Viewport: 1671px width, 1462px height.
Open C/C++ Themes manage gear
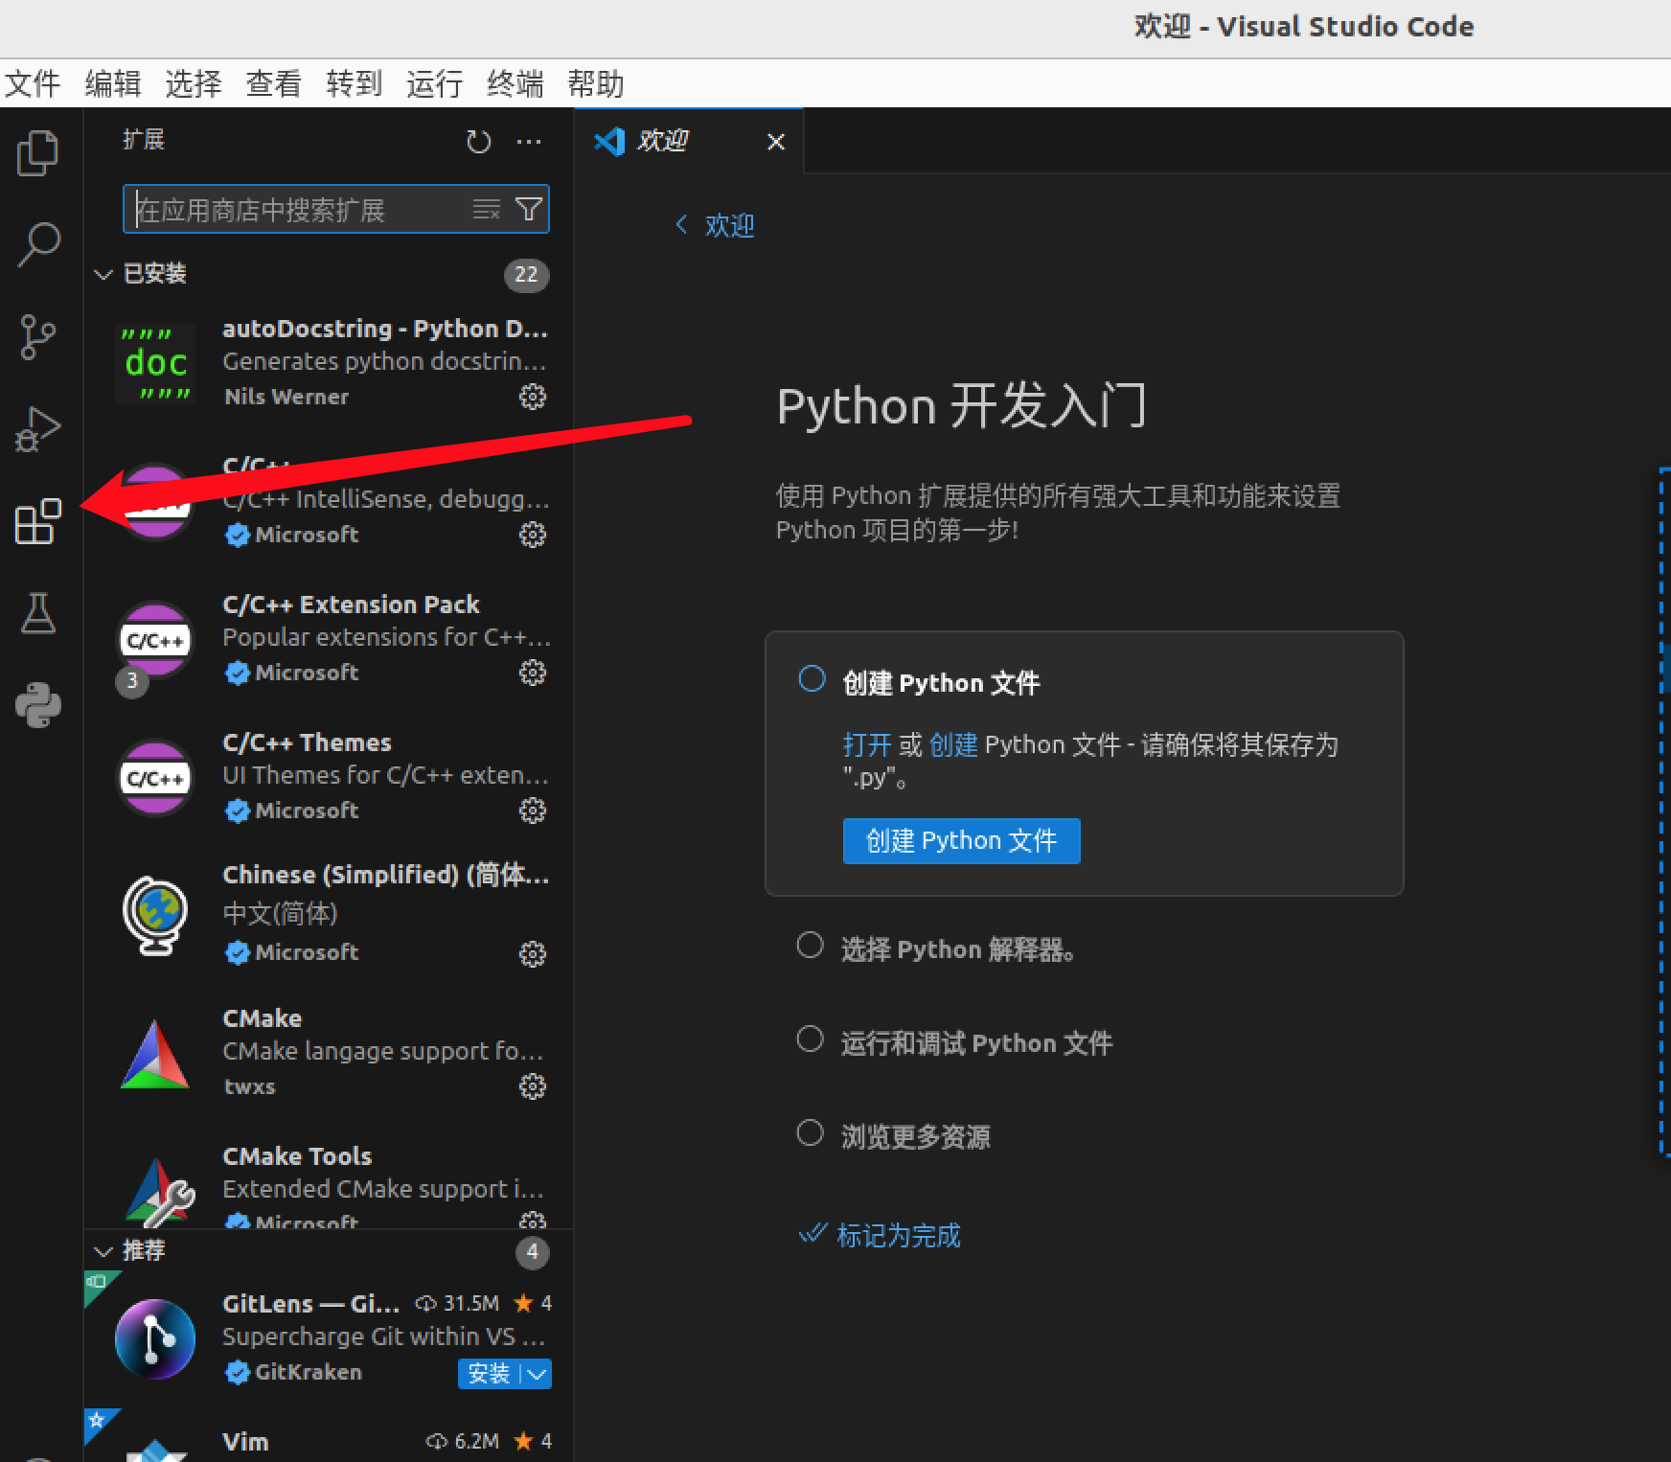[x=533, y=811]
